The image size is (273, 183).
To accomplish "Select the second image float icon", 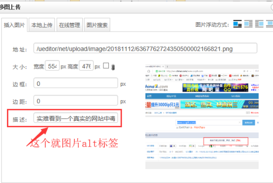I will 248,24.
